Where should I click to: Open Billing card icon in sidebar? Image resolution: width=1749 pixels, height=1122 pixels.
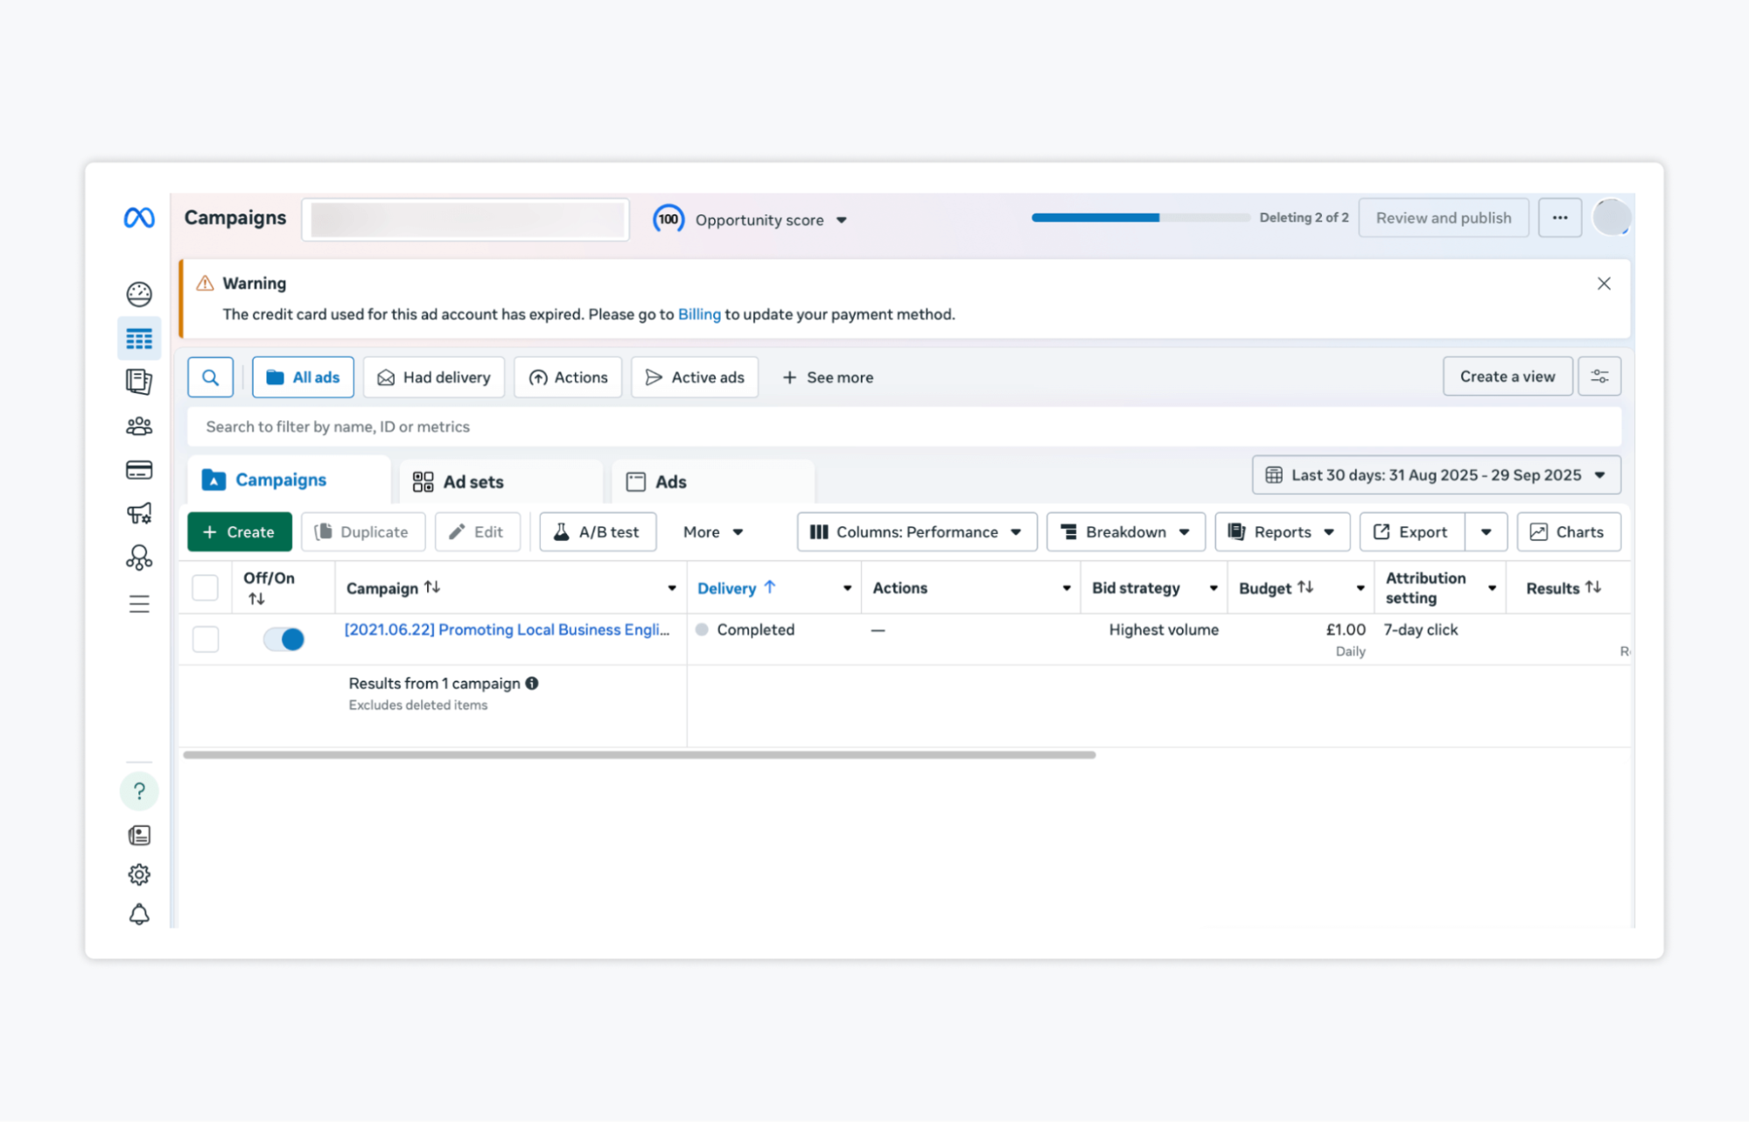[x=139, y=470]
